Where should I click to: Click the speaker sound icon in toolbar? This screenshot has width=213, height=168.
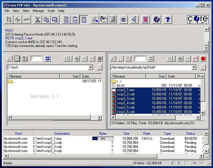pos(135,20)
